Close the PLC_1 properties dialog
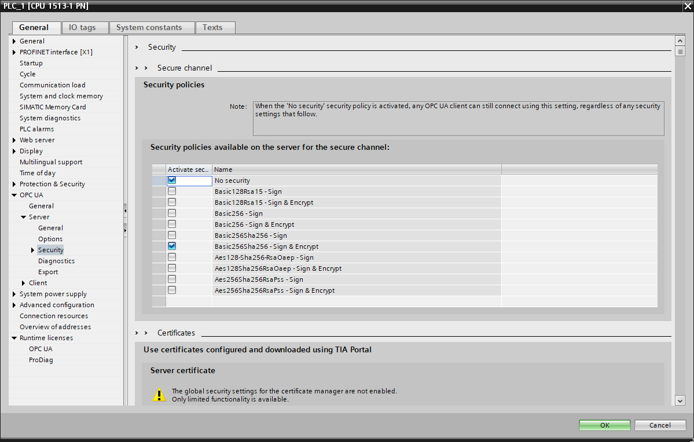 pos(688,6)
